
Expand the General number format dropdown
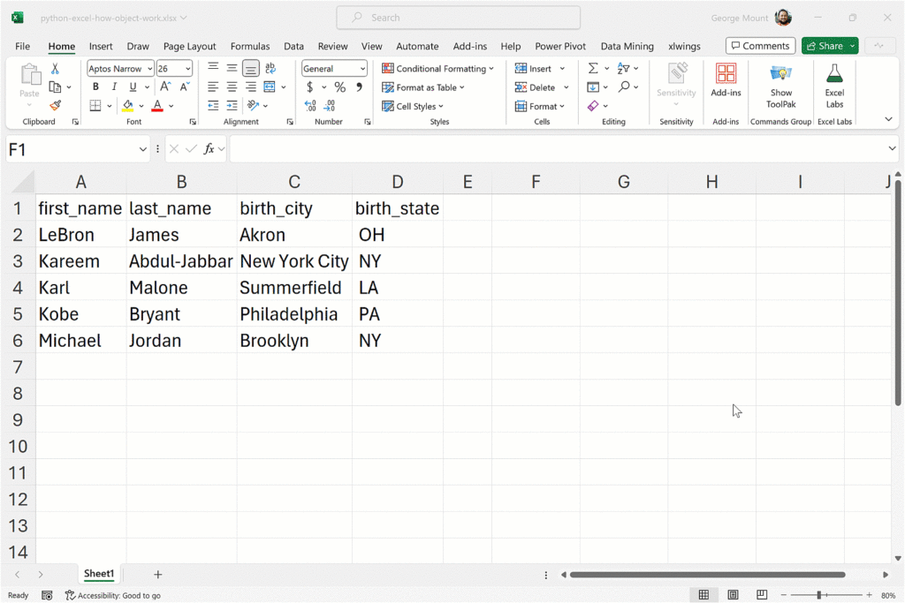click(362, 69)
